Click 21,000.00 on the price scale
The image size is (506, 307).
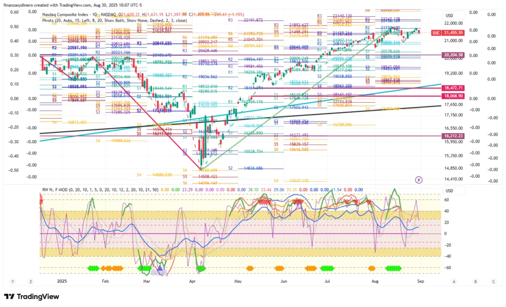tap(454, 40)
